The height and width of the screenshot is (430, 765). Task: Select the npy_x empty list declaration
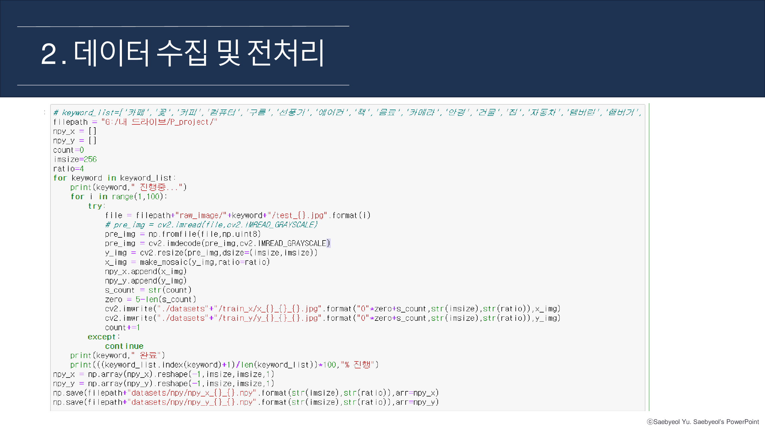(74, 131)
